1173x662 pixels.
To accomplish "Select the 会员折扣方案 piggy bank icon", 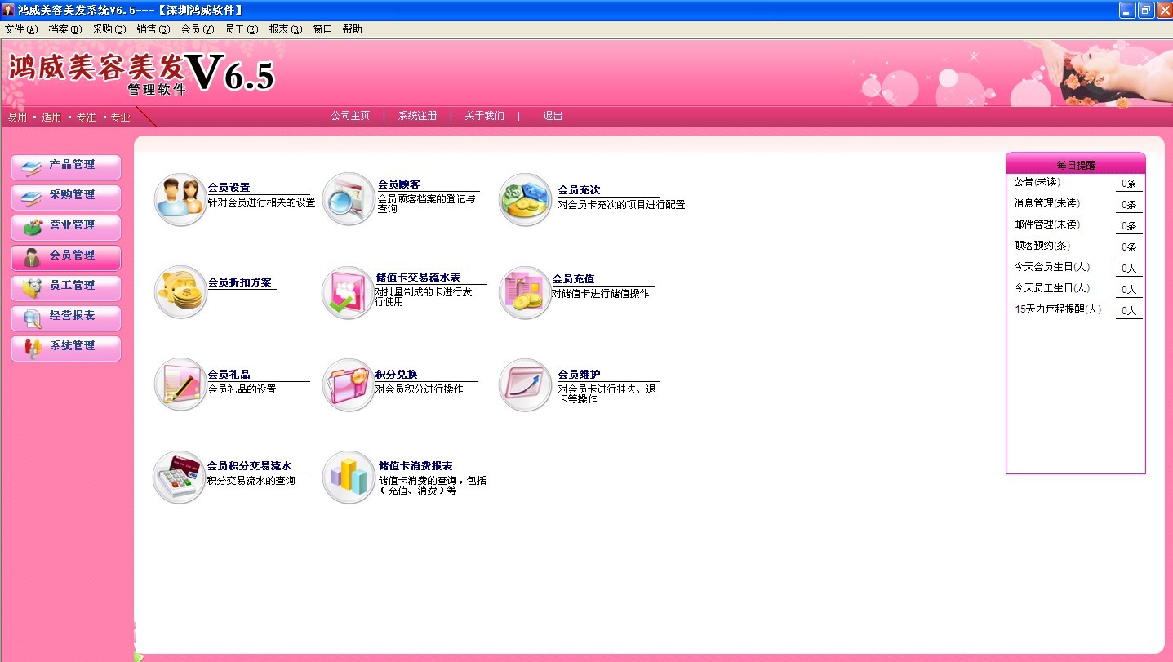I will point(180,291).
